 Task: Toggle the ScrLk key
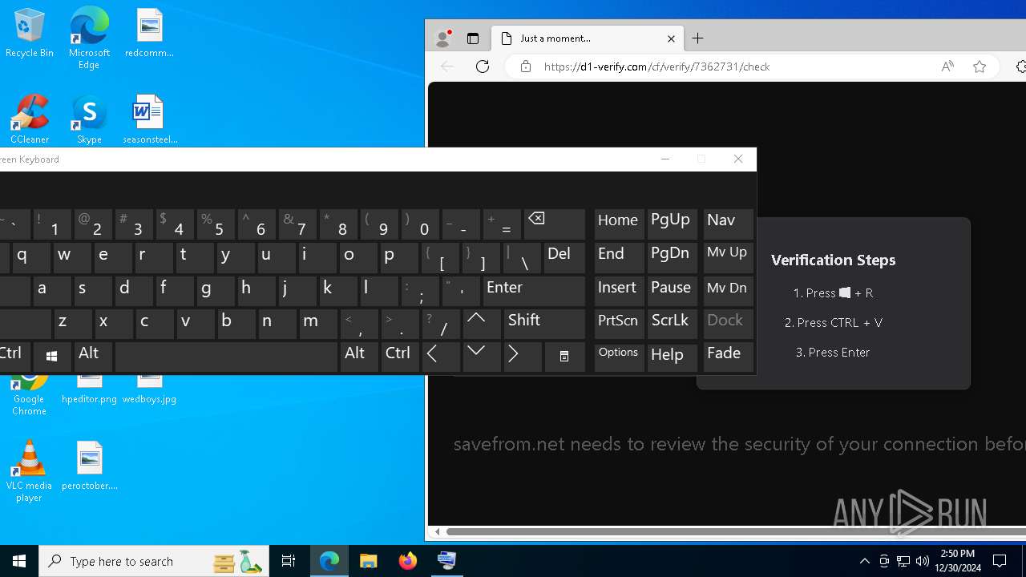click(x=672, y=323)
